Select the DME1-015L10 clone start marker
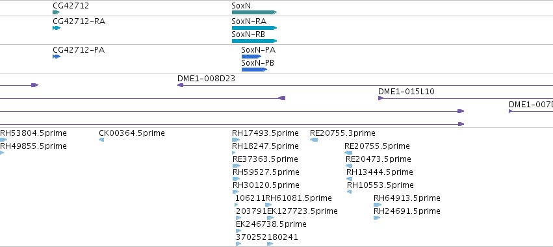 [381, 98]
